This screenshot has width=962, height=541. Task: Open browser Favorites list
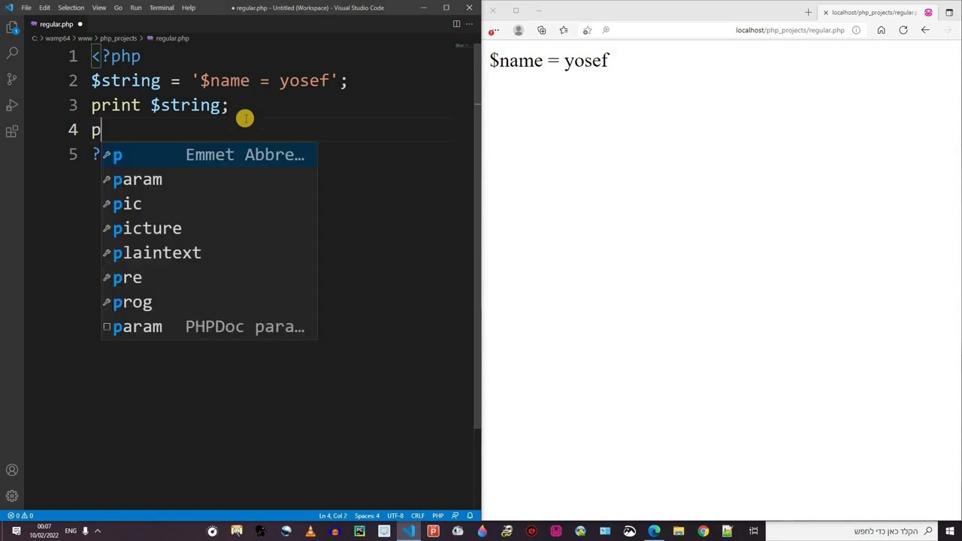[x=564, y=30]
